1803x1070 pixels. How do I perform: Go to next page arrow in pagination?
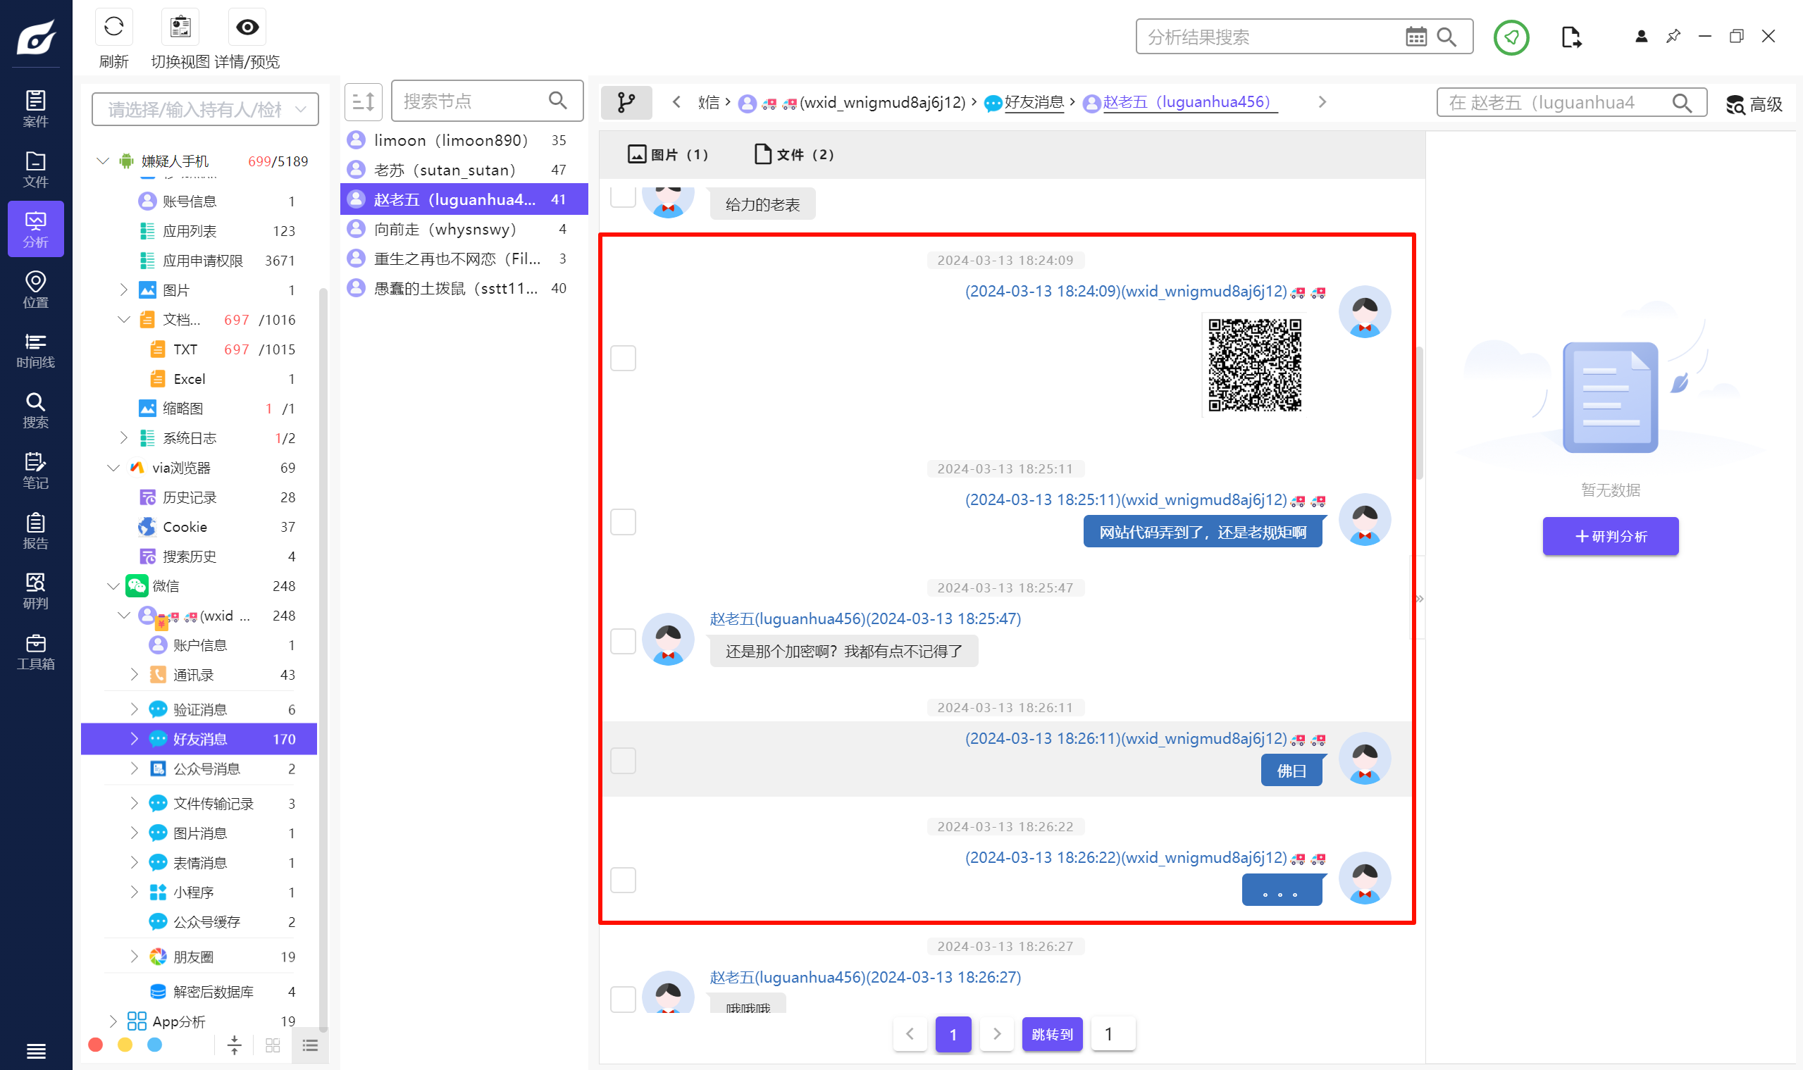click(x=996, y=1034)
